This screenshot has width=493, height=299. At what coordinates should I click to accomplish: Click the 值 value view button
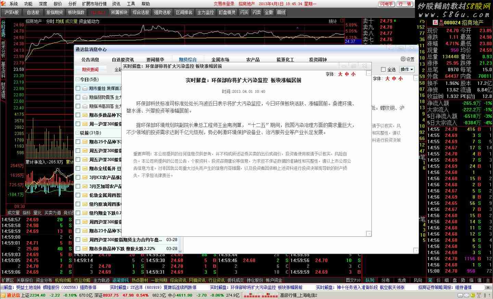[x=479, y=280]
